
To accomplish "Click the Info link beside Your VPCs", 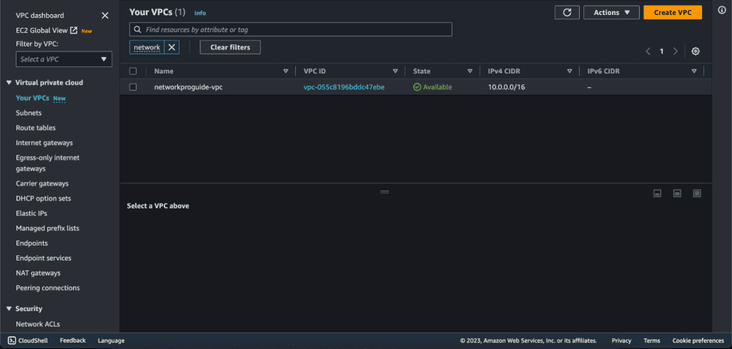I will pyautogui.click(x=200, y=13).
